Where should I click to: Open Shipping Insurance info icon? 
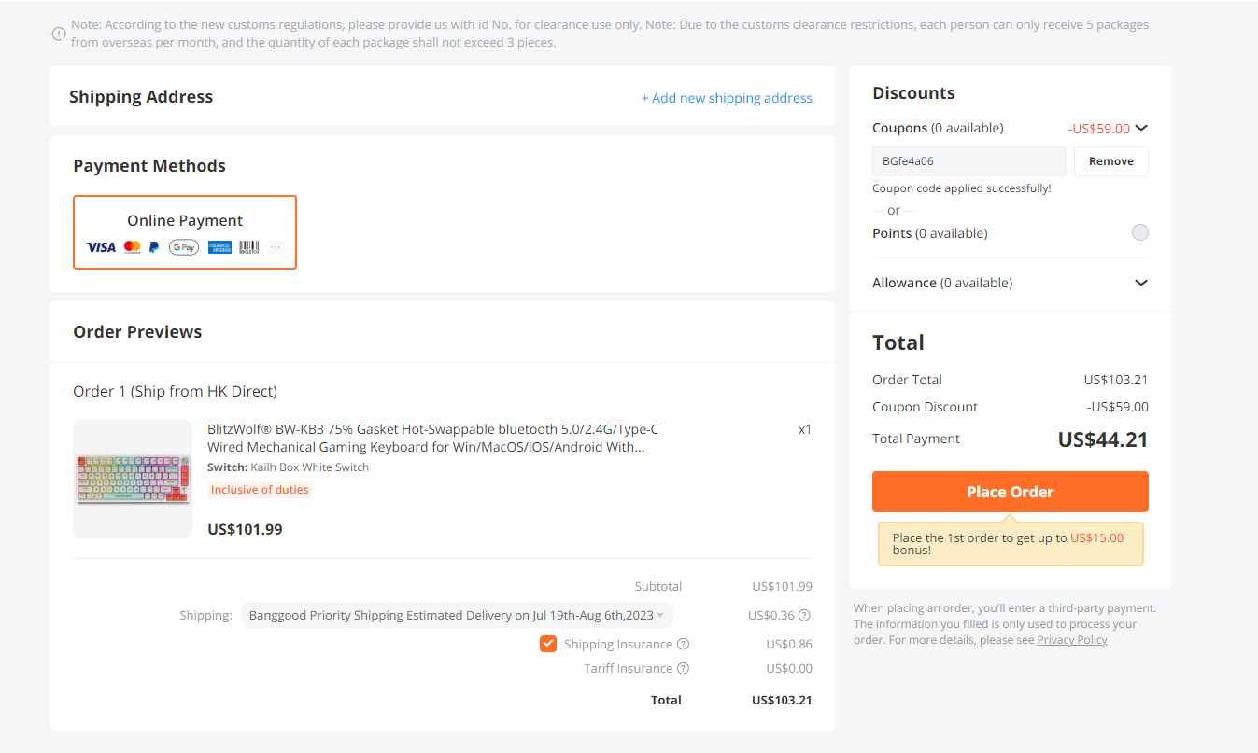click(683, 645)
